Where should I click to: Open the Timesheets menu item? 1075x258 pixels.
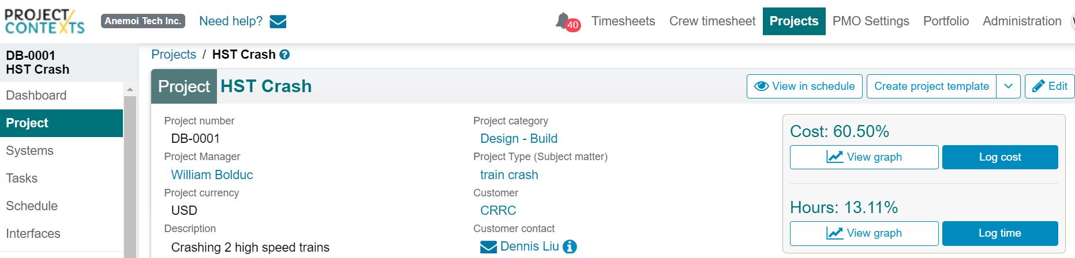click(623, 21)
